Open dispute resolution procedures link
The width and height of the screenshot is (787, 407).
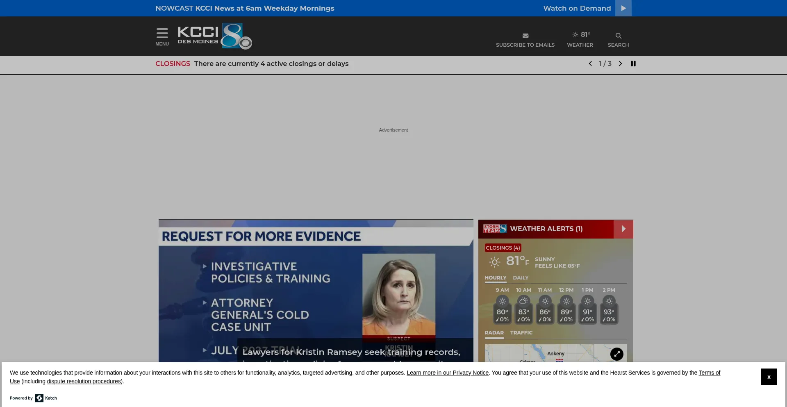[x=84, y=381]
